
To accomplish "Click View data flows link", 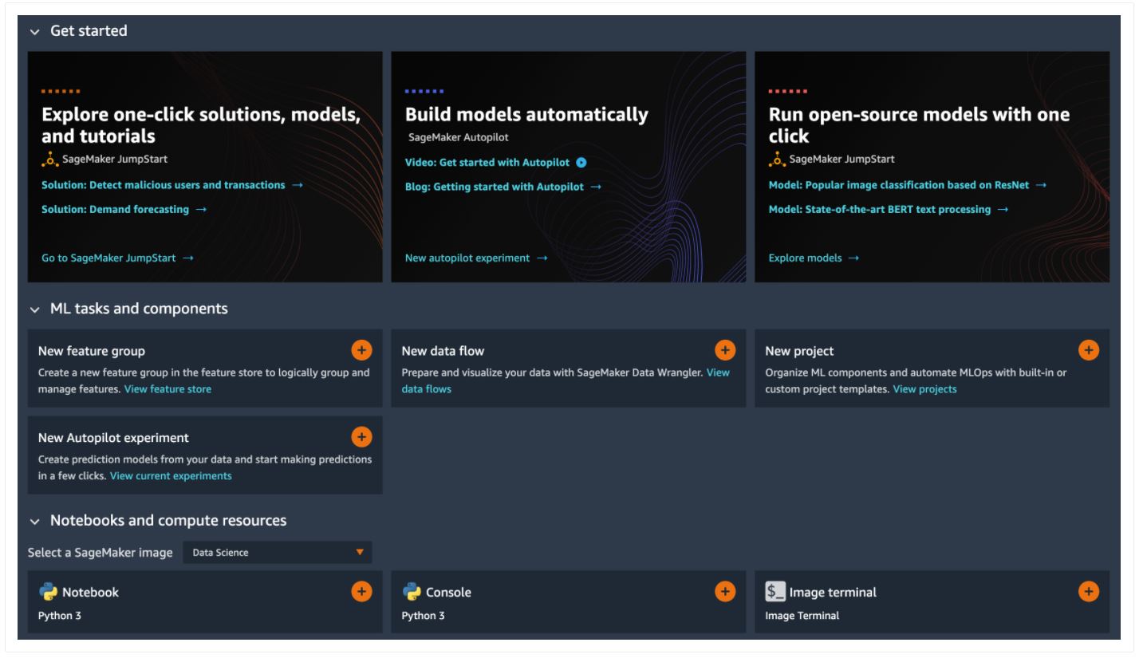I will [x=566, y=381].
